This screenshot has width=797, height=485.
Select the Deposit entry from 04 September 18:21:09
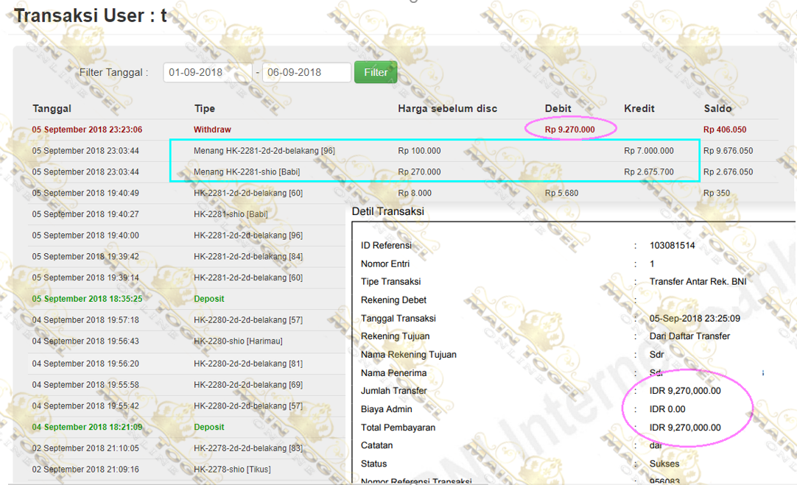pos(209,427)
